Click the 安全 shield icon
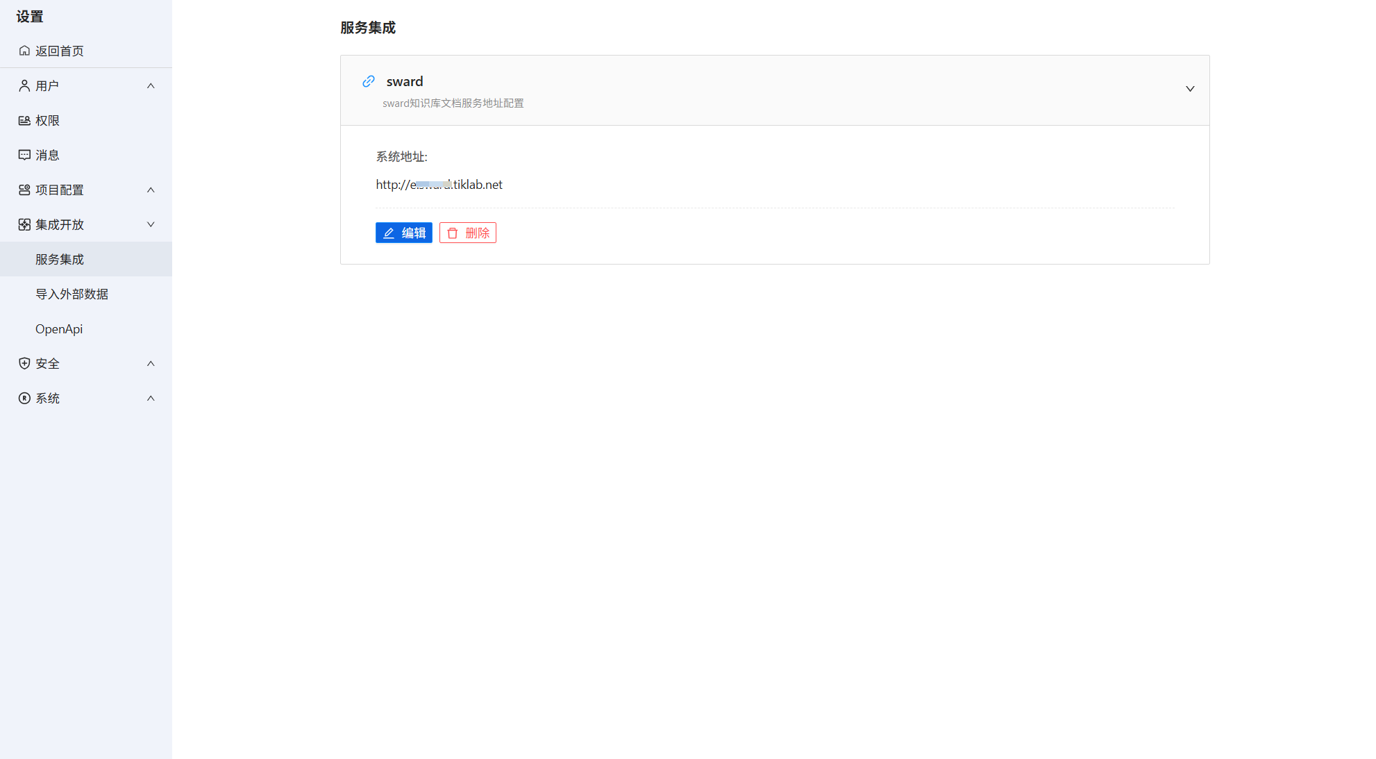The height and width of the screenshot is (759, 1376). coord(24,363)
